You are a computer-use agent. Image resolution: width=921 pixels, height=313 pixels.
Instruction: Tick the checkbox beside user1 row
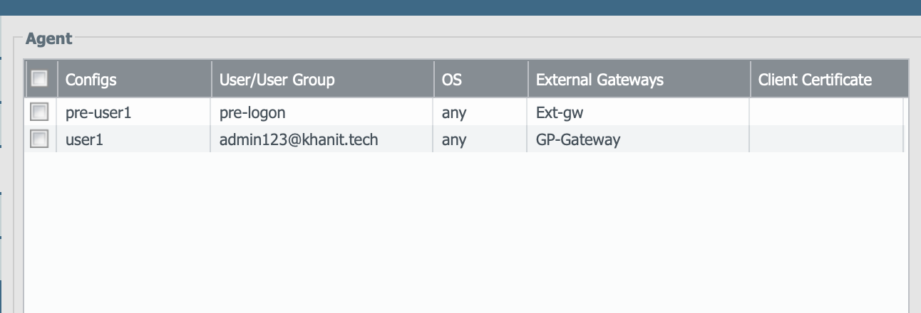40,139
